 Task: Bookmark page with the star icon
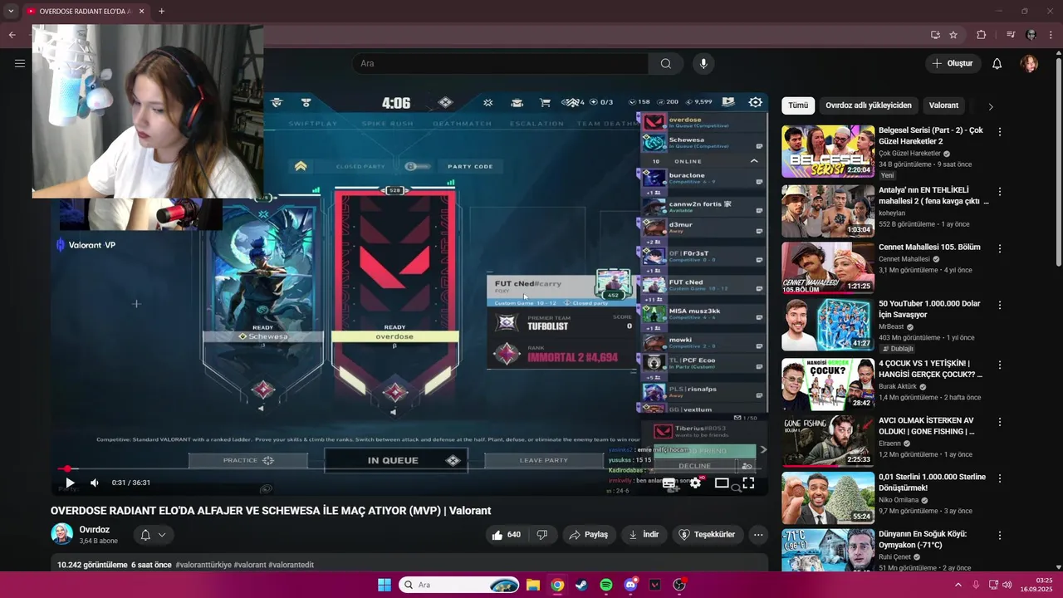[x=953, y=35]
